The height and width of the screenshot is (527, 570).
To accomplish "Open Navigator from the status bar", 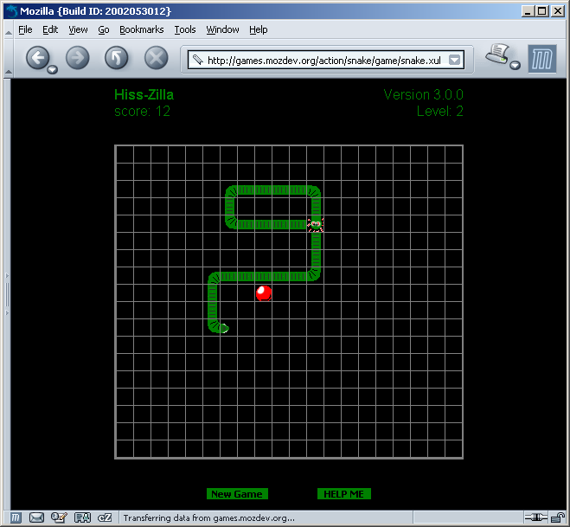I will (x=16, y=517).
